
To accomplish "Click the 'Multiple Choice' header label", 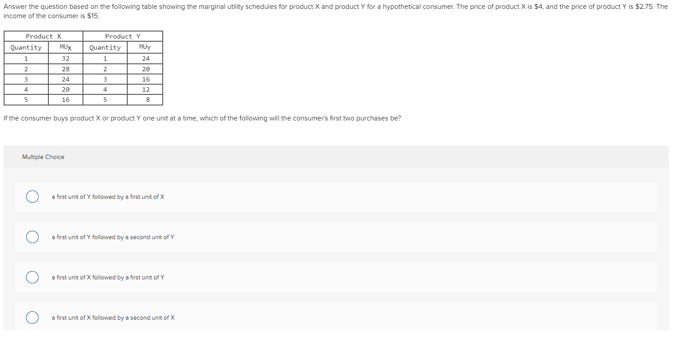I will click(x=43, y=157).
